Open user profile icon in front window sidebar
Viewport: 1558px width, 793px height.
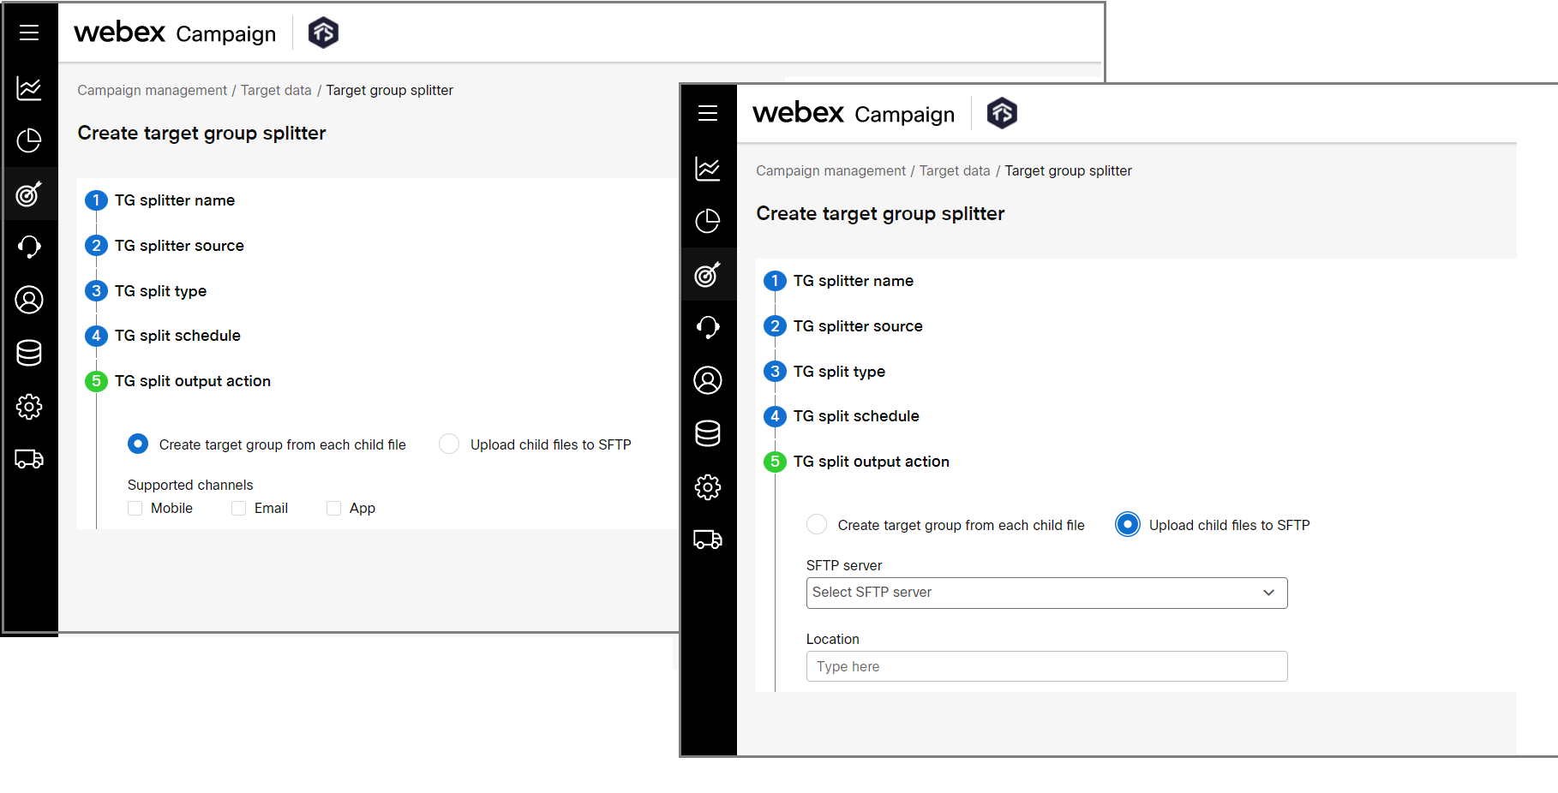coord(708,380)
